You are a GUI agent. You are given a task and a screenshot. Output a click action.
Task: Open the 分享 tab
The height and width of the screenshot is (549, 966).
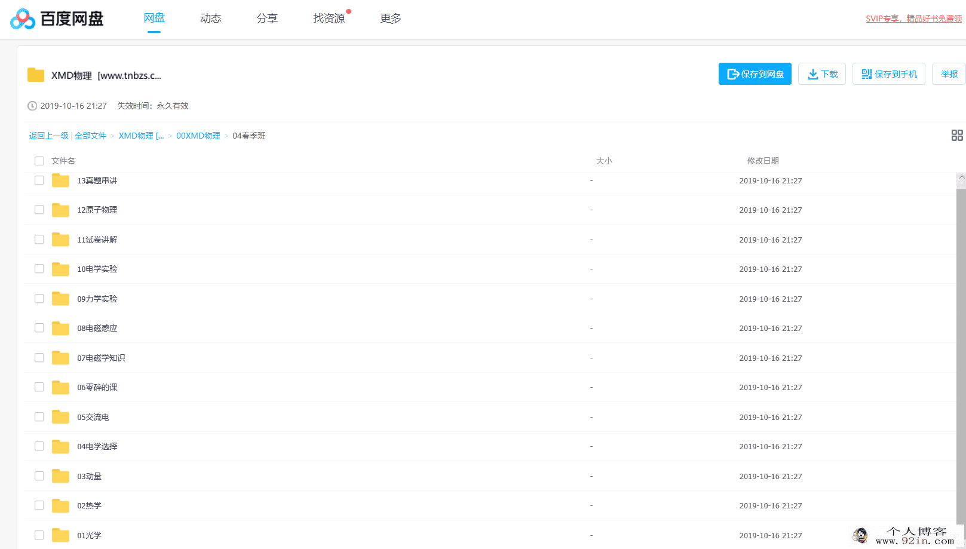tap(267, 19)
